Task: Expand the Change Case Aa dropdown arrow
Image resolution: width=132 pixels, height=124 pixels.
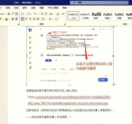Action: pos(4,14)
